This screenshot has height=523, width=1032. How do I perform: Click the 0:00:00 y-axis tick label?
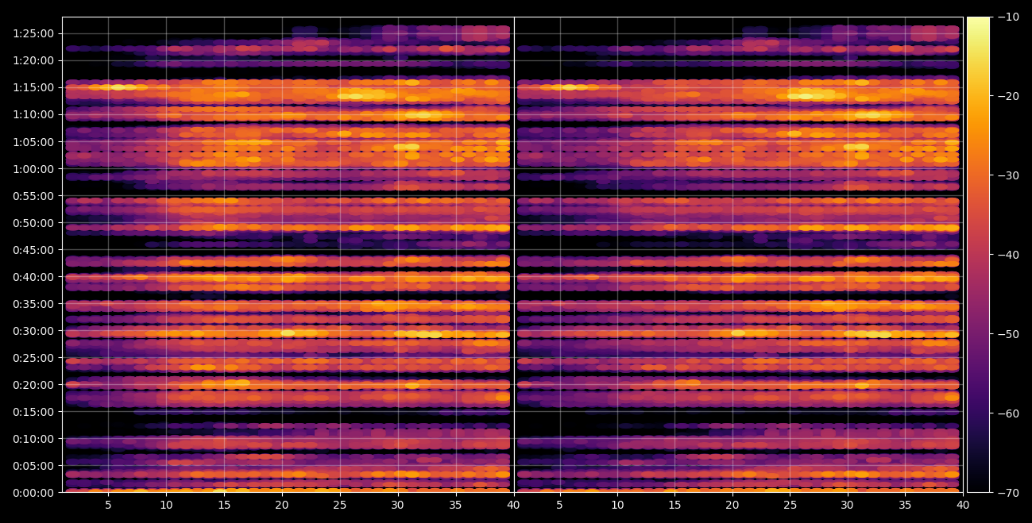click(x=33, y=492)
